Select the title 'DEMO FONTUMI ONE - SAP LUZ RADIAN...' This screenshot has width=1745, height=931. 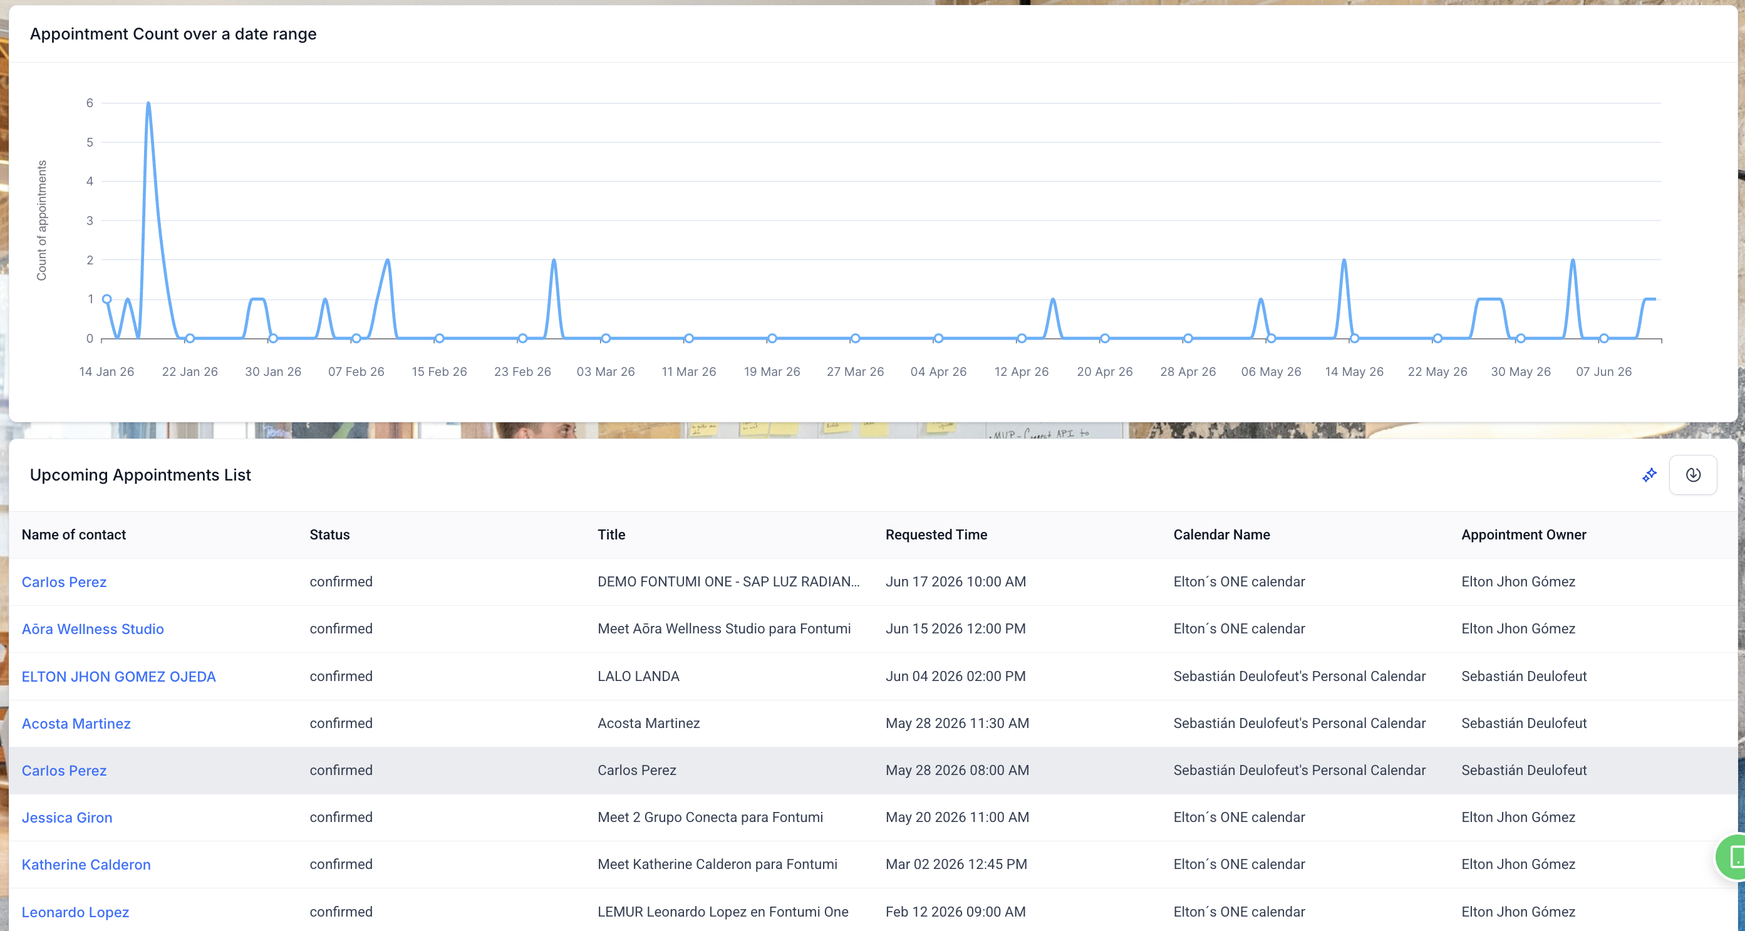click(729, 581)
